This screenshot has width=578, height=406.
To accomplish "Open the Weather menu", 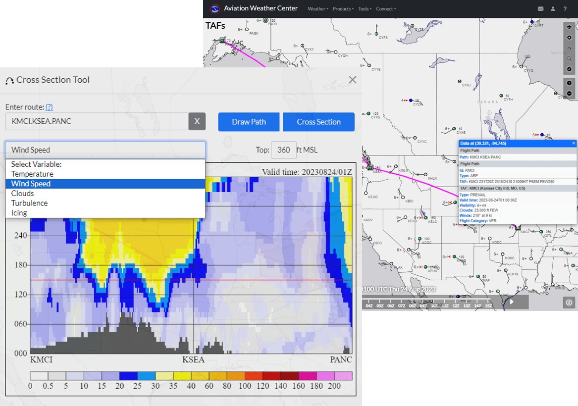I will (317, 9).
